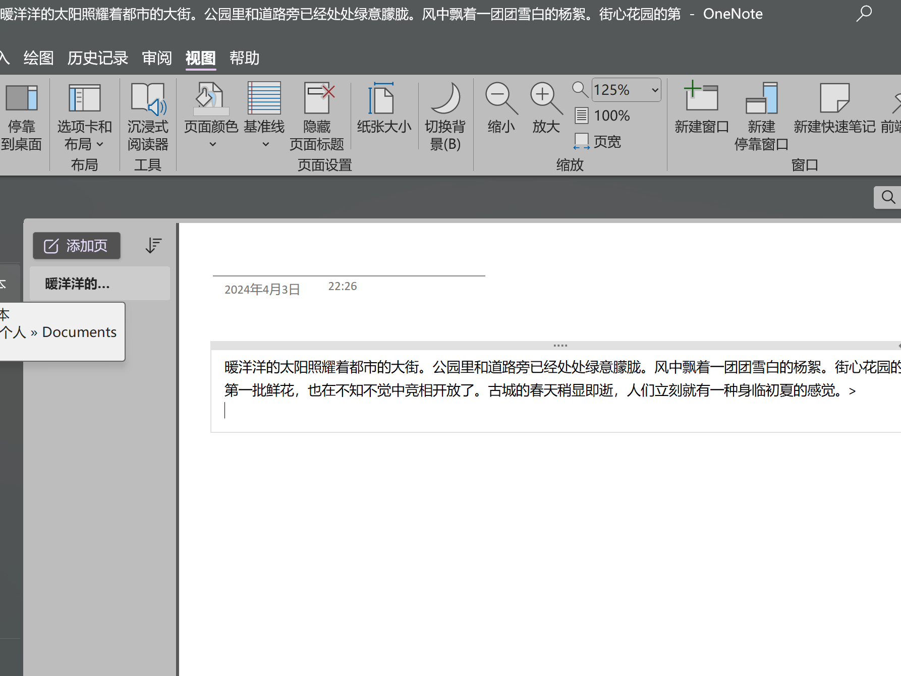This screenshot has width=901, height=676.
Task: Select the View ribbon tab
Action: [x=200, y=58]
